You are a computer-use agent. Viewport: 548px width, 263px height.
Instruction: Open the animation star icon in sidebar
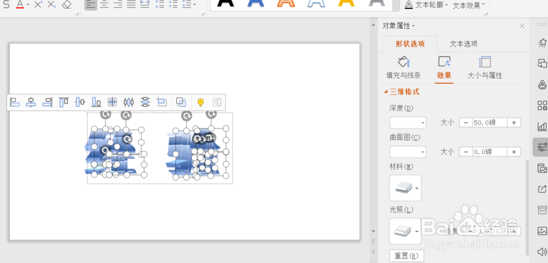pyautogui.click(x=542, y=43)
